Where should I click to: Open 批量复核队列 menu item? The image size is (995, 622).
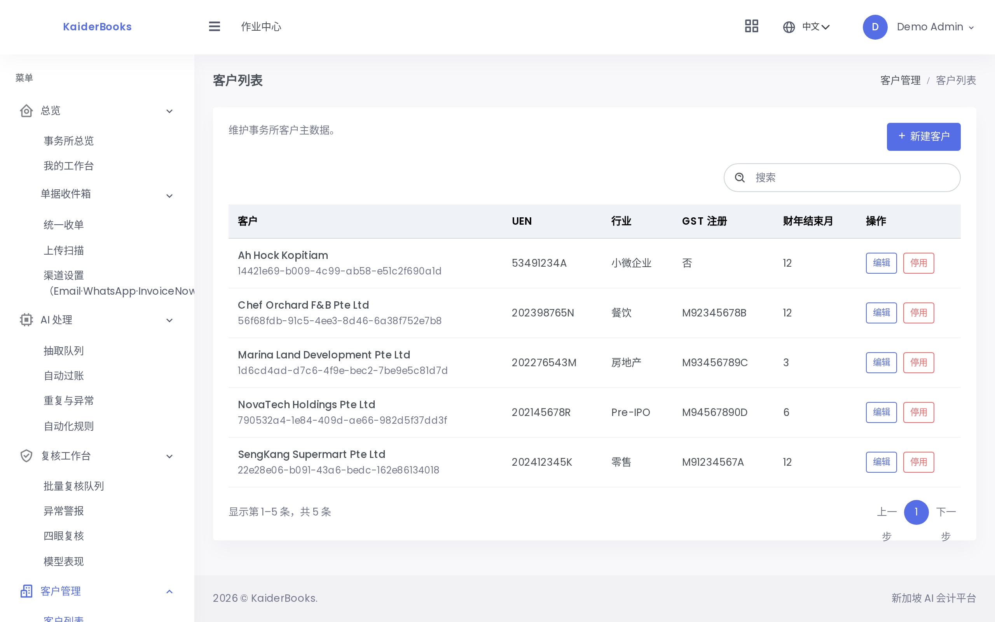[x=73, y=486]
